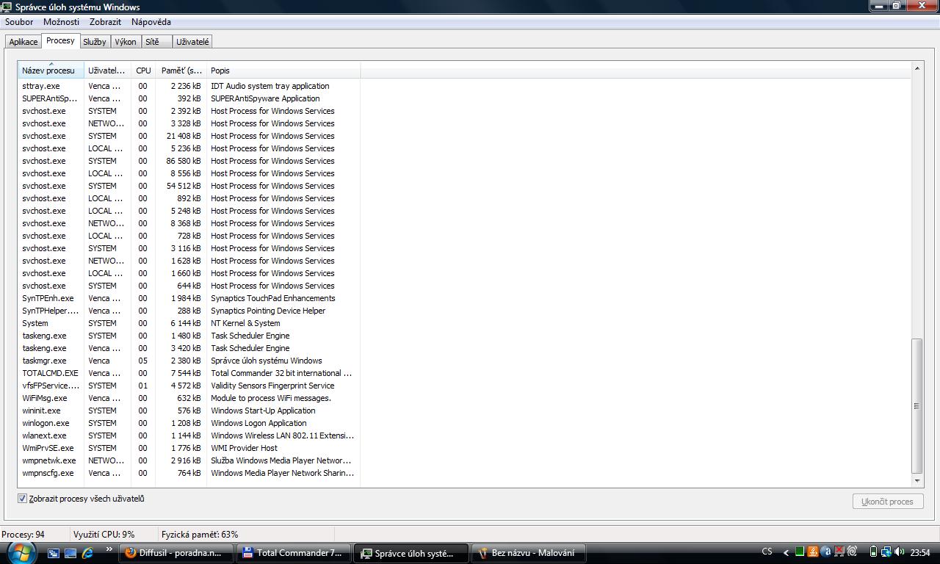940x564 pixels.
Task: Click the process list scrollbar up arrow
Action: click(x=916, y=68)
